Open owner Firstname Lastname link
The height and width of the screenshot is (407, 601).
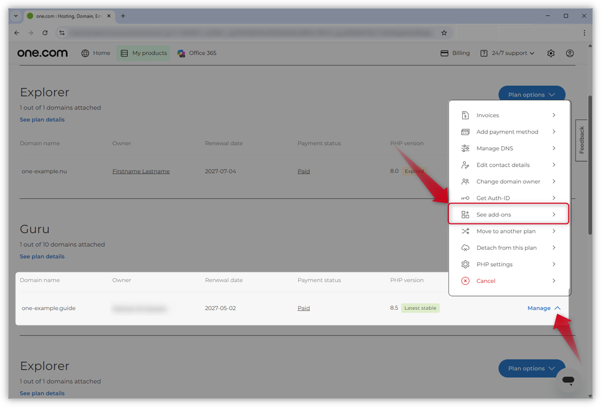point(141,171)
